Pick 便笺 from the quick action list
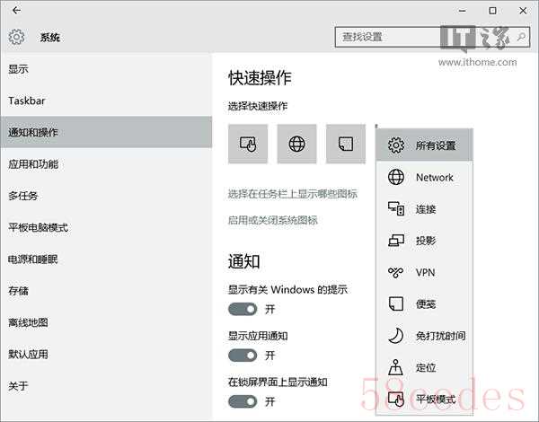This screenshot has width=539, height=422. pyautogui.click(x=424, y=303)
